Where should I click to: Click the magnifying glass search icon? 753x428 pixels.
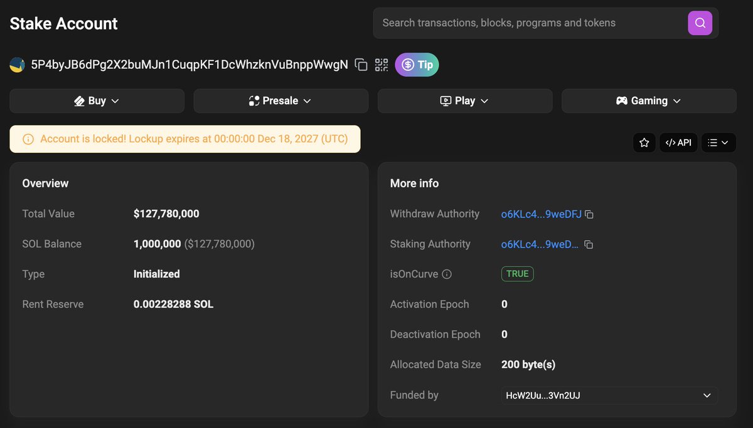(x=700, y=23)
